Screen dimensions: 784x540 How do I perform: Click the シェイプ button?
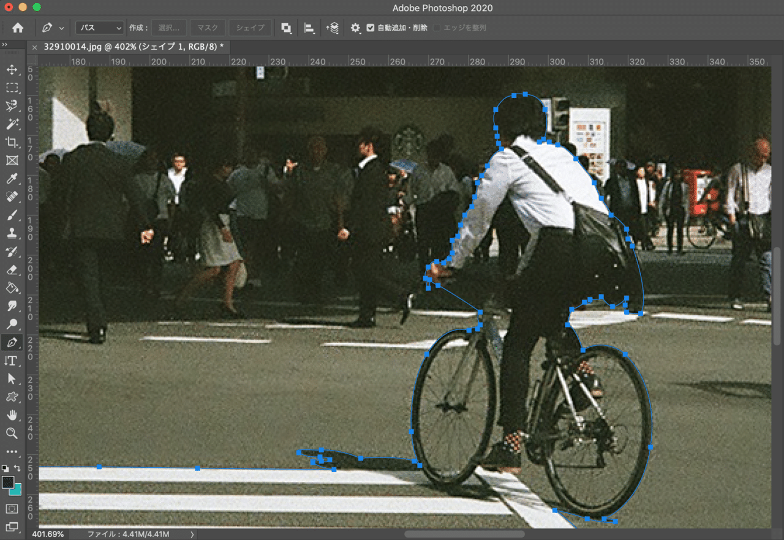click(250, 28)
